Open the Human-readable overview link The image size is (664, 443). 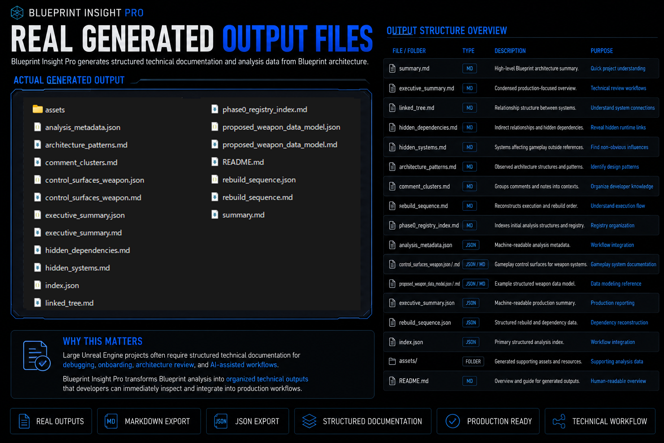[x=618, y=381]
